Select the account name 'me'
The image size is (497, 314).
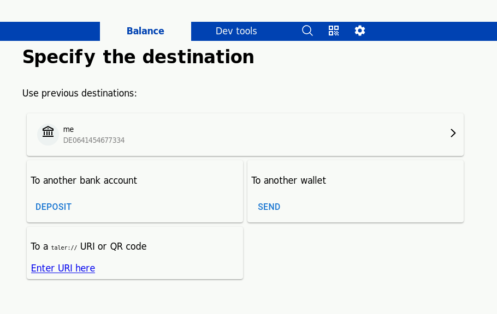point(68,129)
